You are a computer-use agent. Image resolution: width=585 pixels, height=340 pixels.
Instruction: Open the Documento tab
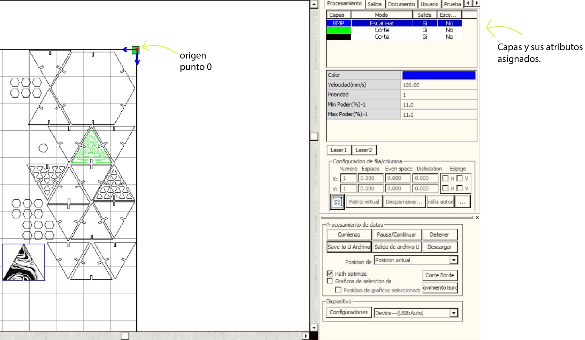click(401, 4)
